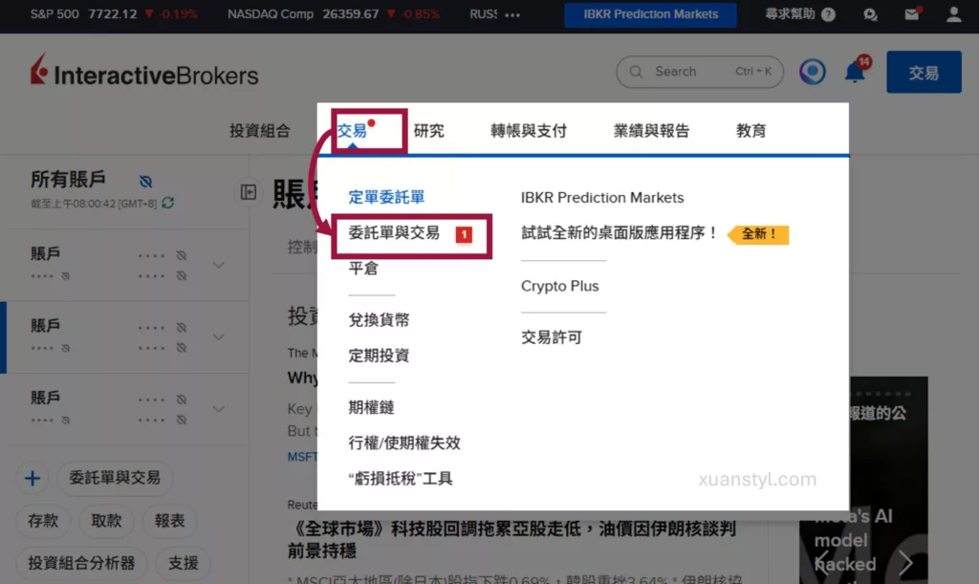This screenshot has height=584, width=979.
Task: Click the 支援 button
Action: coord(184,563)
